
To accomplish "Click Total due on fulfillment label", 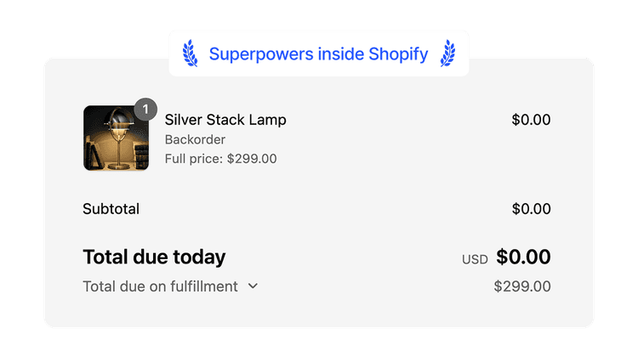I will 160,286.
